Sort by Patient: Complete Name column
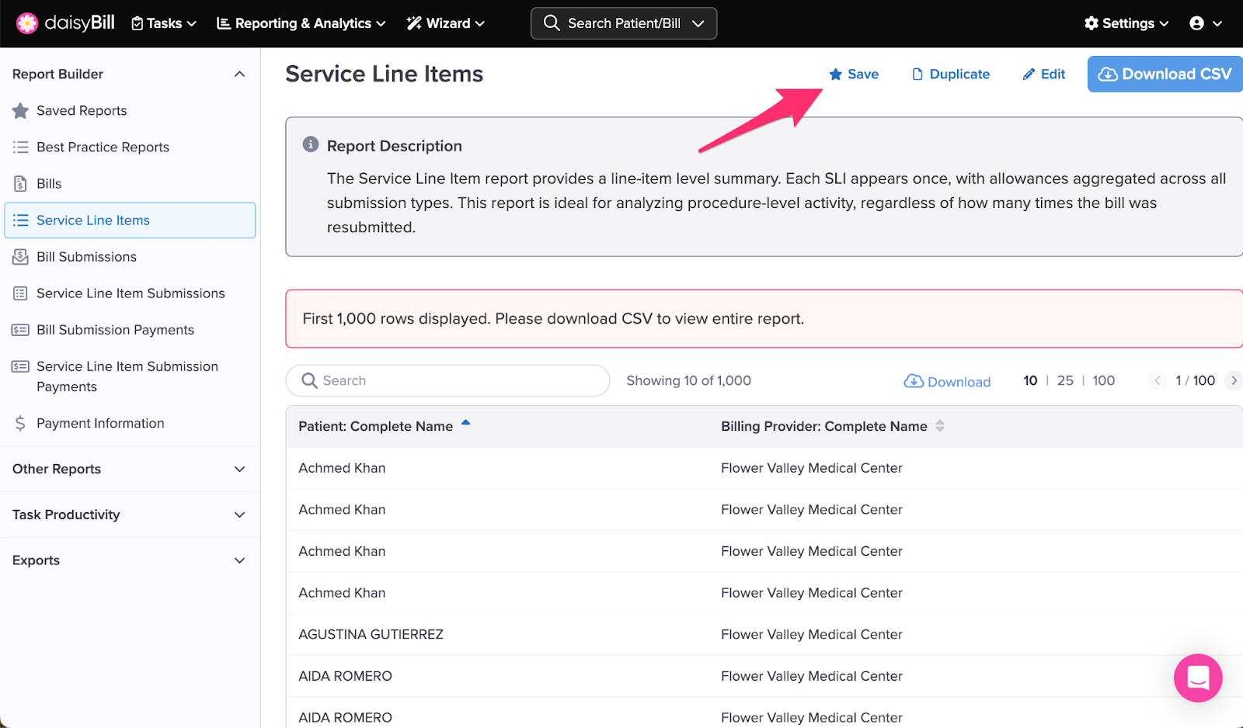The height and width of the screenshot is (728, 1243). pos(376,426)
